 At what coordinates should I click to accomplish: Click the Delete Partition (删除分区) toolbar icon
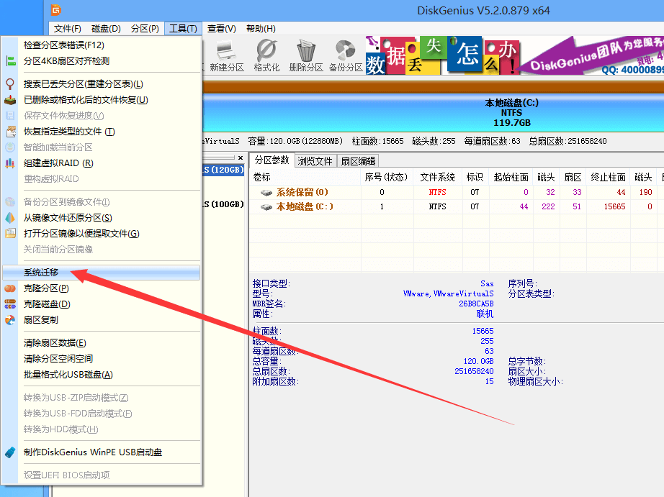tap(306, 50)
